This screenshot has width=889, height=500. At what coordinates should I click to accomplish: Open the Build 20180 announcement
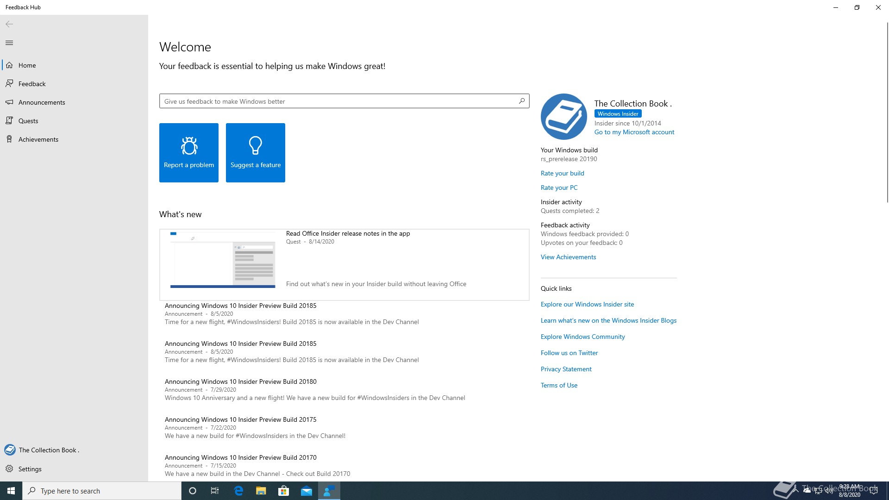344,389
